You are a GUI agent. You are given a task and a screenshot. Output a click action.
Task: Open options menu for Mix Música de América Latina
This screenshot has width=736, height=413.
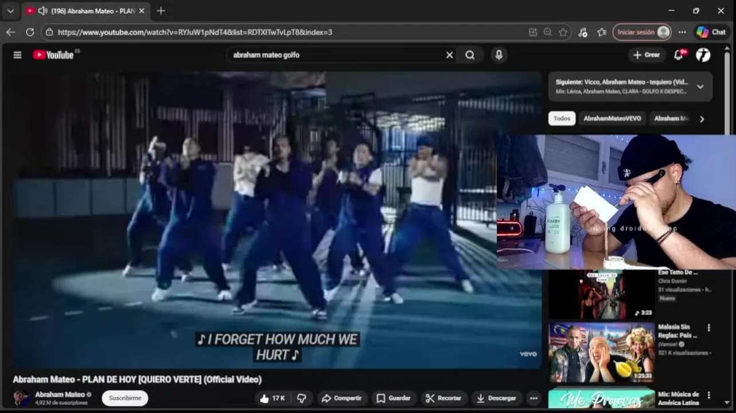pos(709,395)
